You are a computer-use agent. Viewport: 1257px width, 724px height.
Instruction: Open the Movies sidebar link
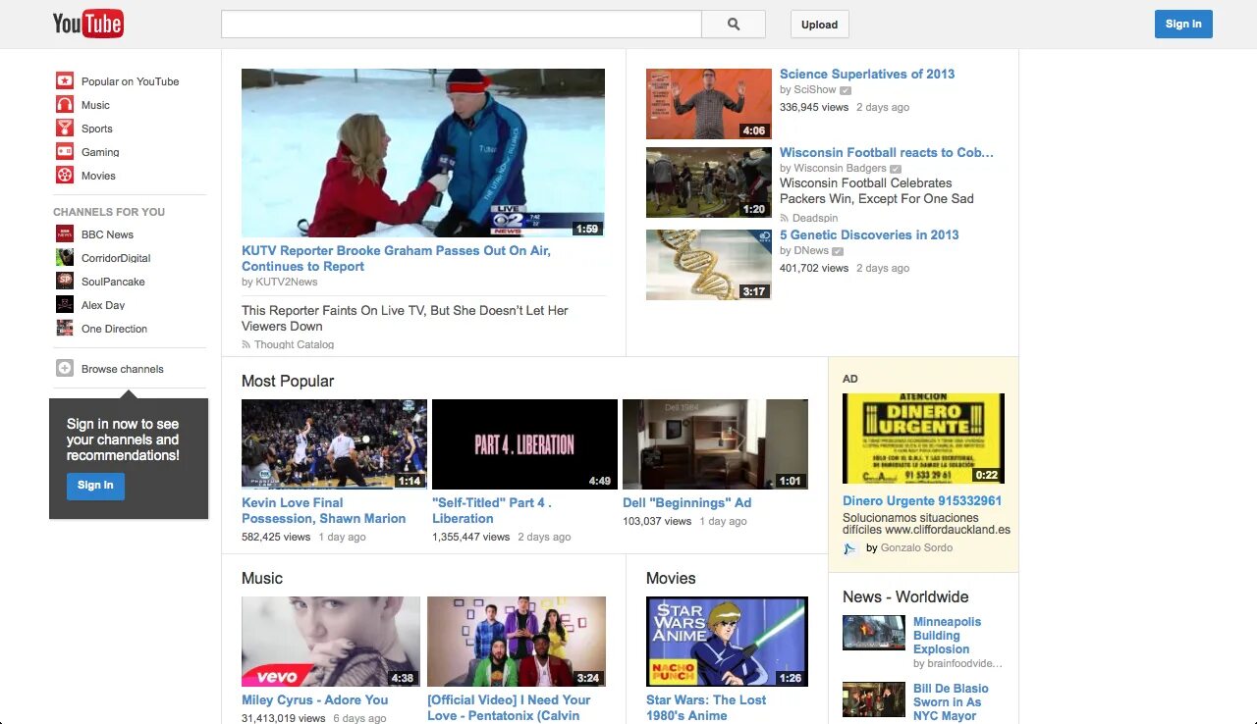[x=98, y=176]
